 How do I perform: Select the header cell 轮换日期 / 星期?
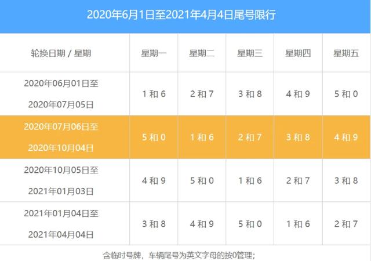tap(61, 53)
